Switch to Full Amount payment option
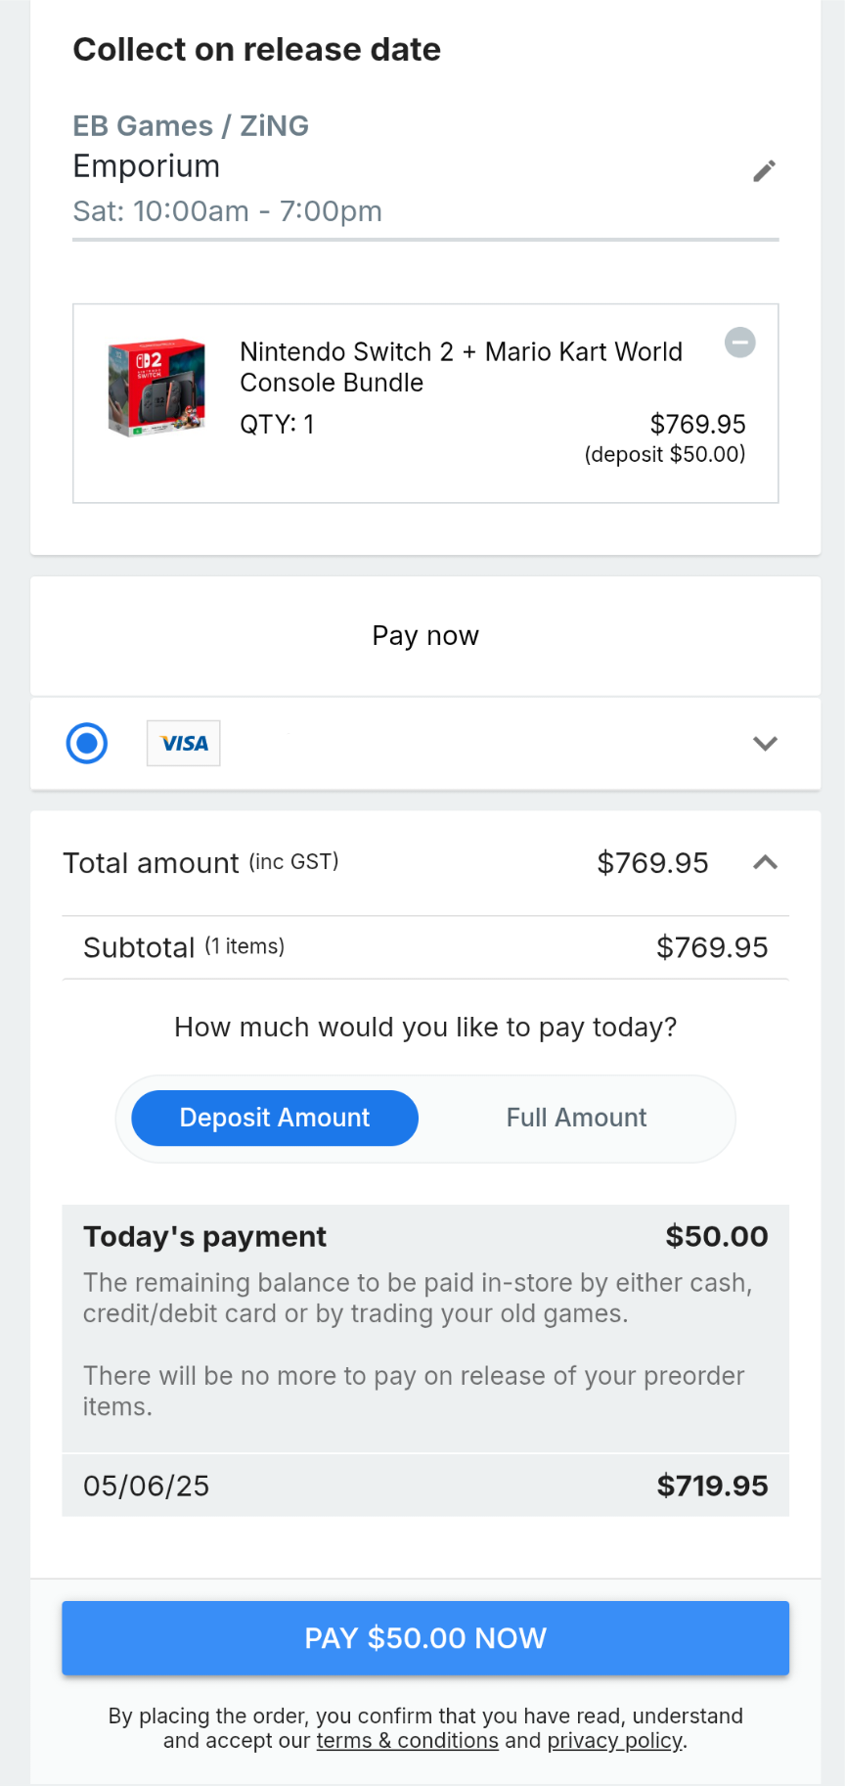Screen dimensions: 845x1786 (x=576, y=1118)
